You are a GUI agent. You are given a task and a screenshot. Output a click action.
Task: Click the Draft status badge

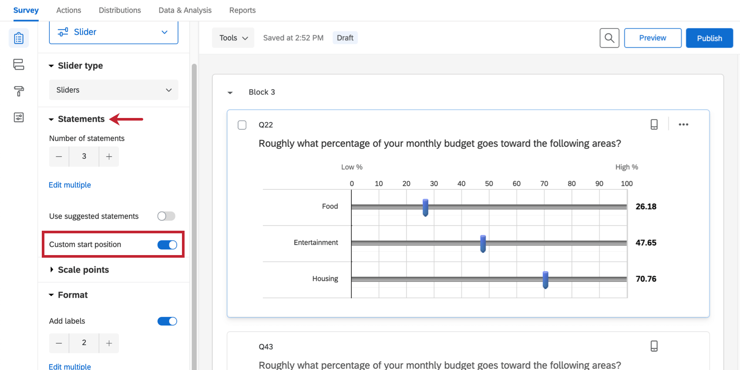(x=345, y=38)
